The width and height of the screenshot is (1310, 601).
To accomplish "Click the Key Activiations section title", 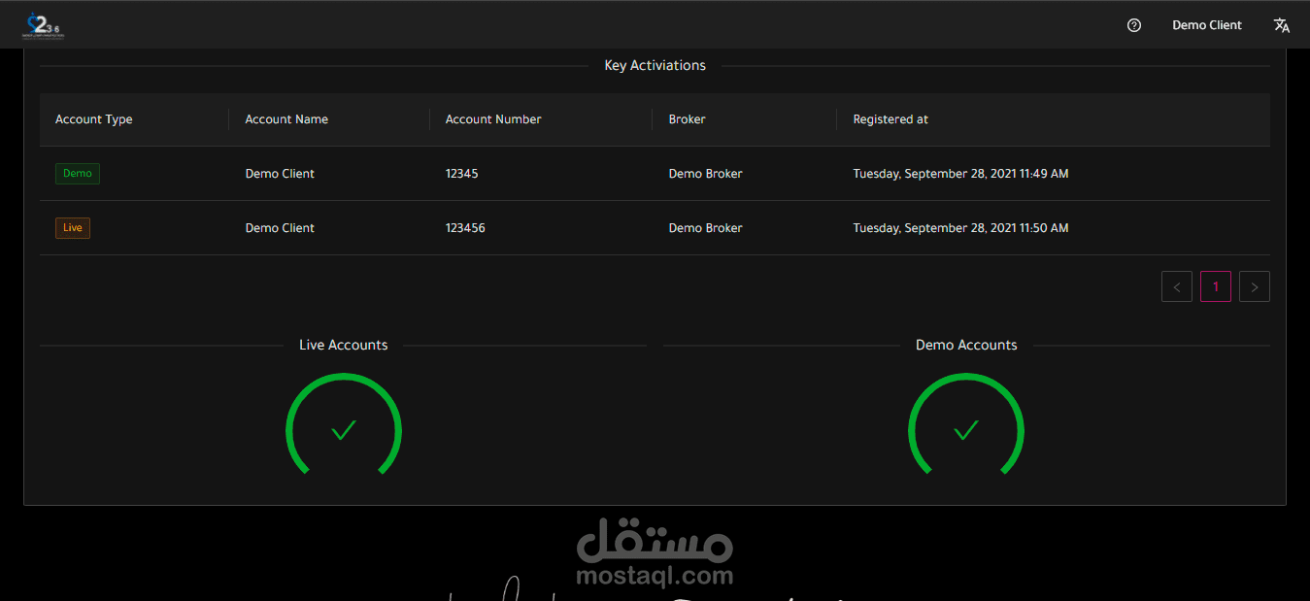I will click(655, 64).
